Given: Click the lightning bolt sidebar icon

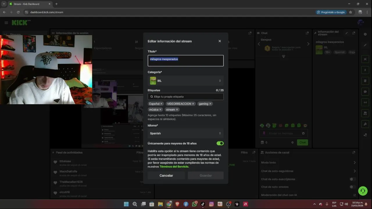Looking at the screenshot, I should click(x=365, y=70).
